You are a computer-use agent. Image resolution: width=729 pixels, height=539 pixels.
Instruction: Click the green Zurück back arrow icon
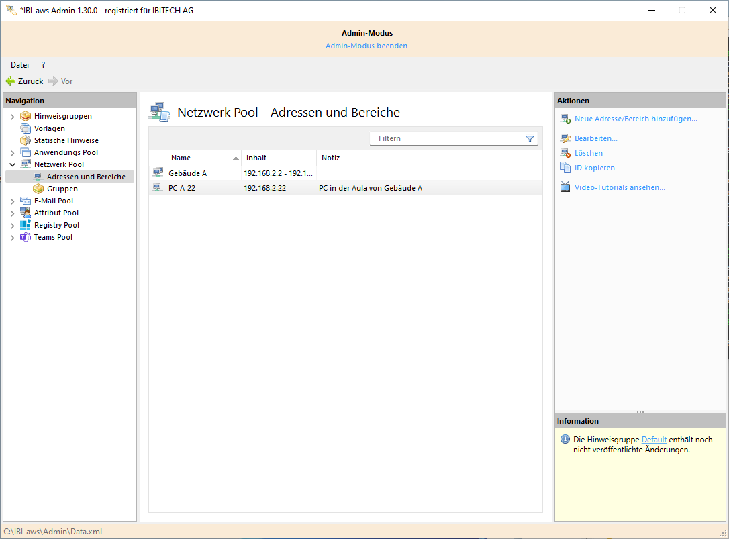point(10,81)
